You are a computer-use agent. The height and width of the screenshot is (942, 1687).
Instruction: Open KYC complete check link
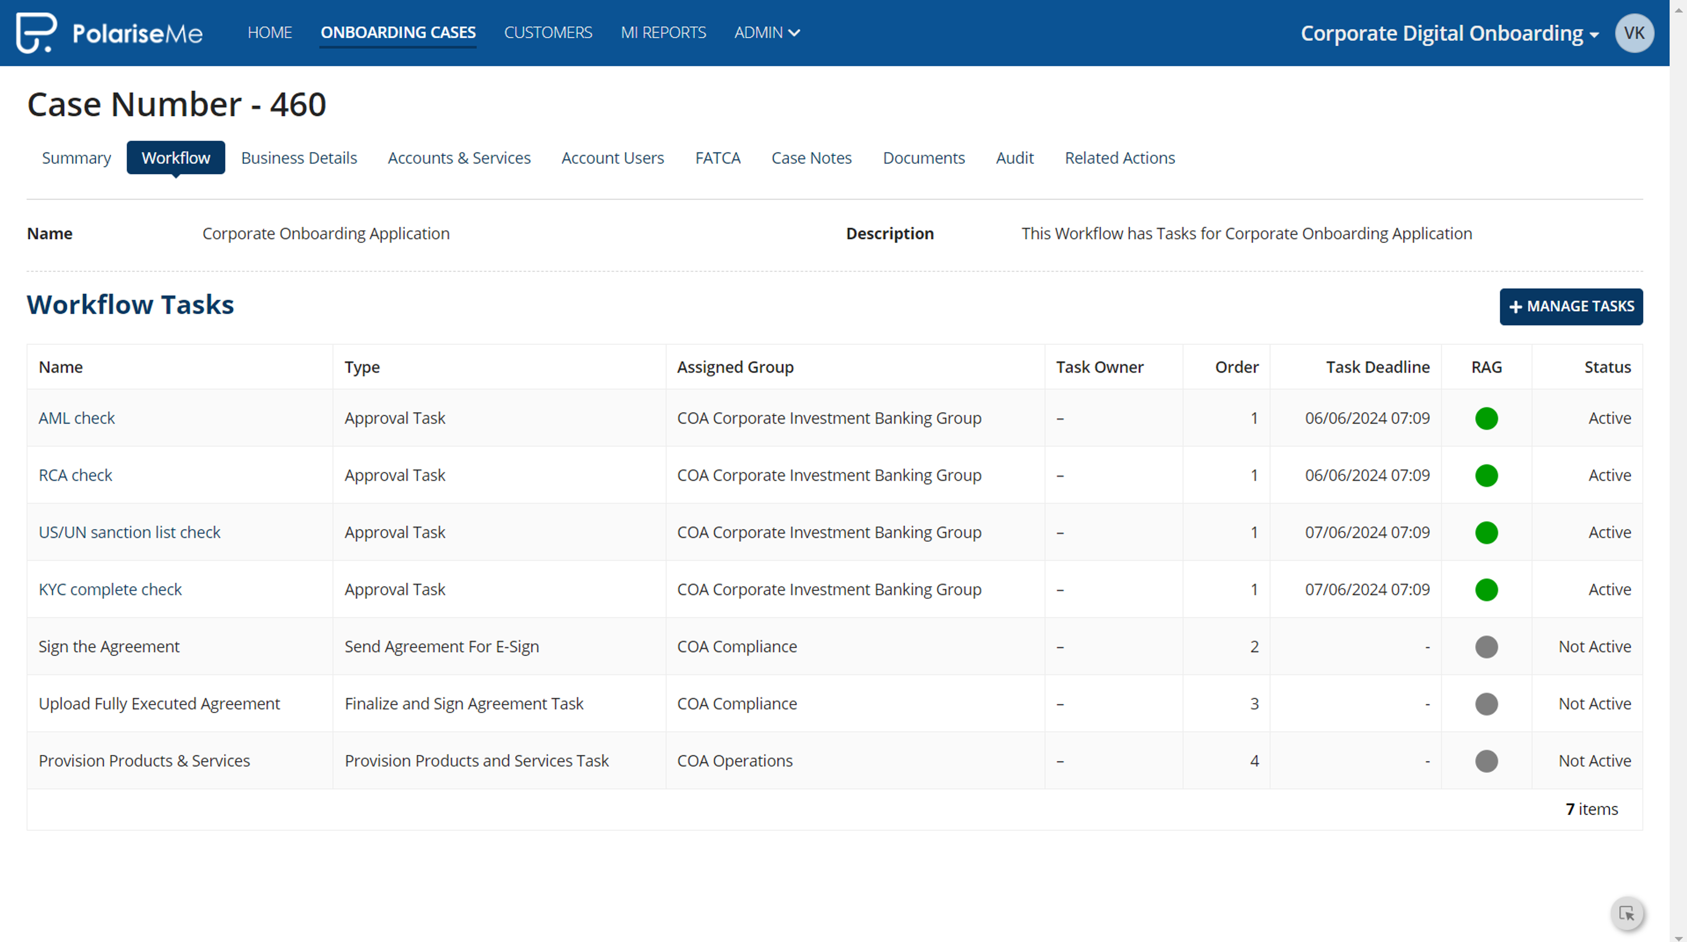[110, 589]
